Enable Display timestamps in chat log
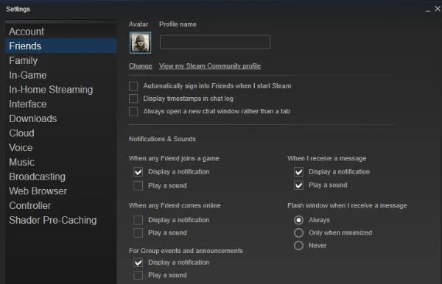The height and width of the screenshot is (284, 442). [133, 99]
